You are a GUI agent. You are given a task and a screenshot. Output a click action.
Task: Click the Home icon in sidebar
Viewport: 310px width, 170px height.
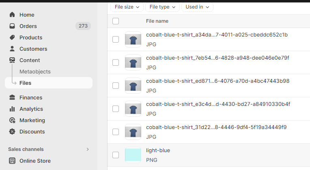tap(12, 15)
